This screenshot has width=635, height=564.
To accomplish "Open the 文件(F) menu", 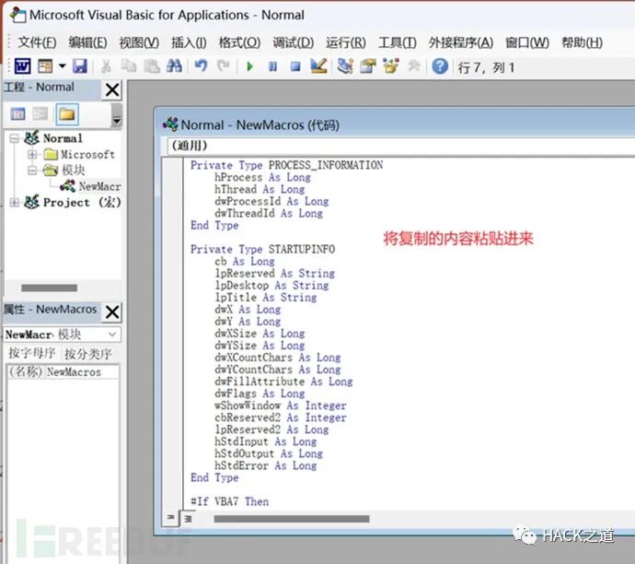I will coord(37,42).
